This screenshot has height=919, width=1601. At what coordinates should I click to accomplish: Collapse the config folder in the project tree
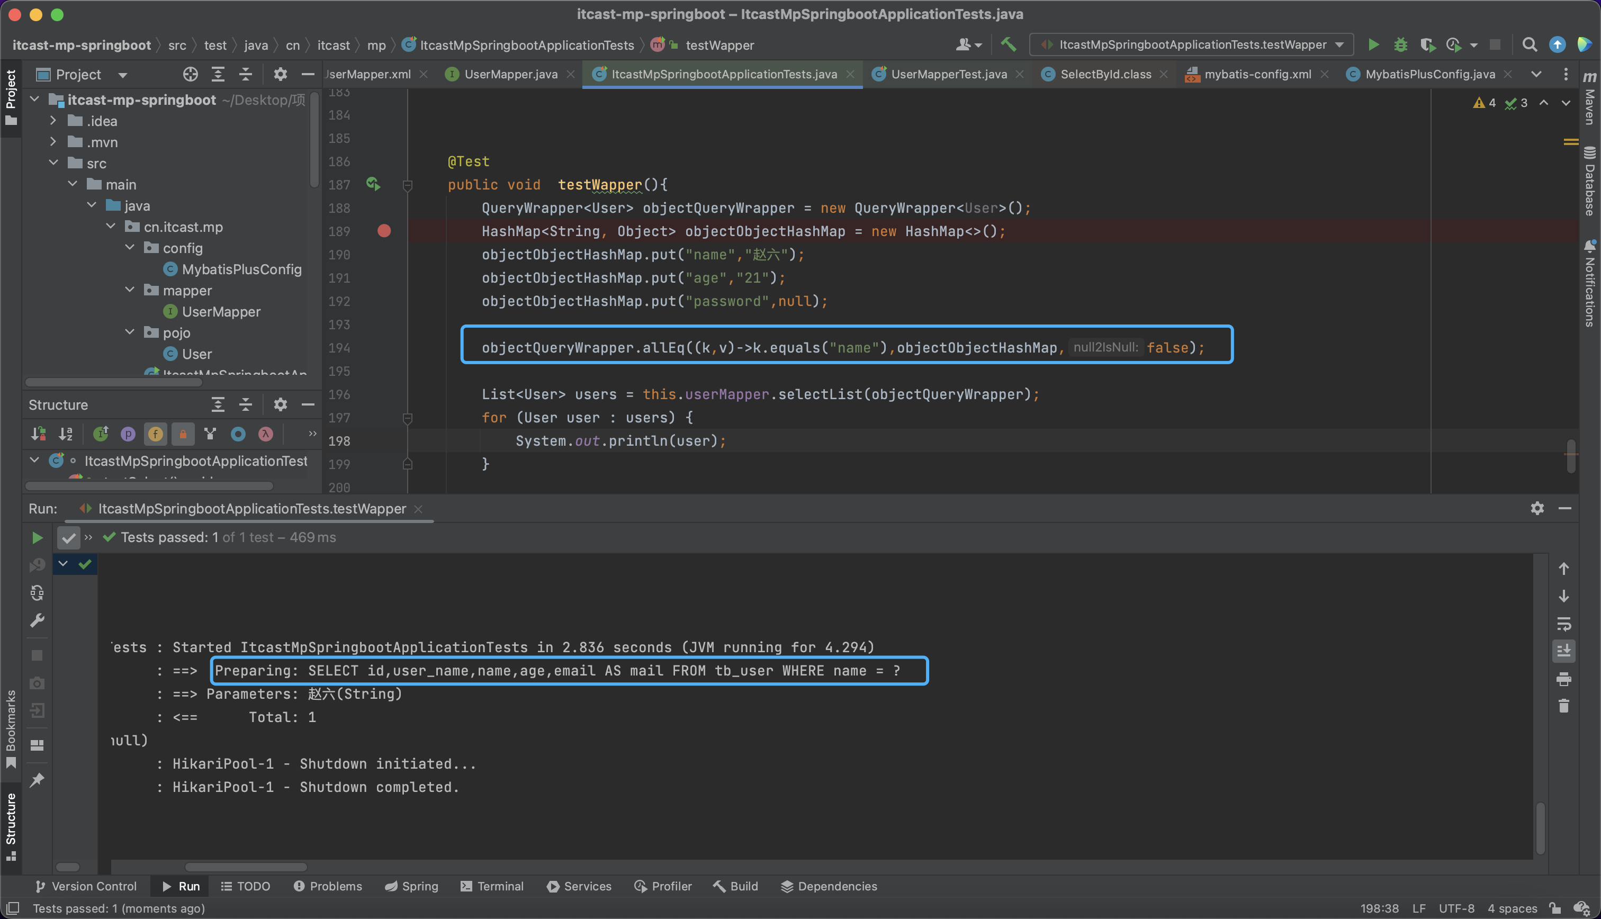pyautogui.click(x=130, y=247)
